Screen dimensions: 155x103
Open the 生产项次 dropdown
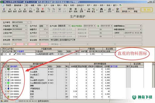(x=47, y=33)
